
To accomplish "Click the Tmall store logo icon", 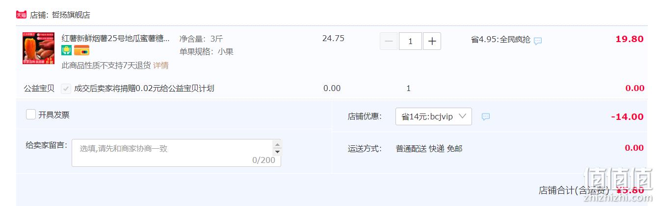I will (21, 15).
